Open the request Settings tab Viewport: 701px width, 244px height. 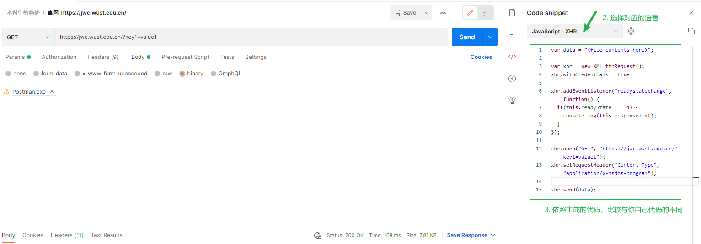point(256,57)
